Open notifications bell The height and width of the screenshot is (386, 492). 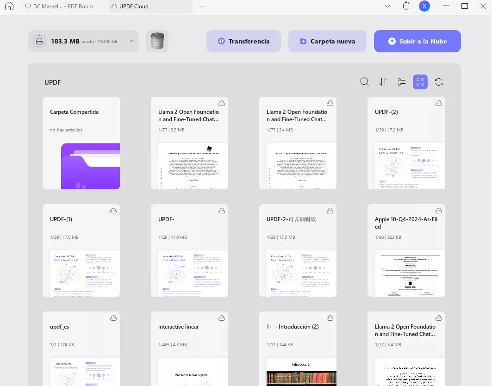(406, 6)
